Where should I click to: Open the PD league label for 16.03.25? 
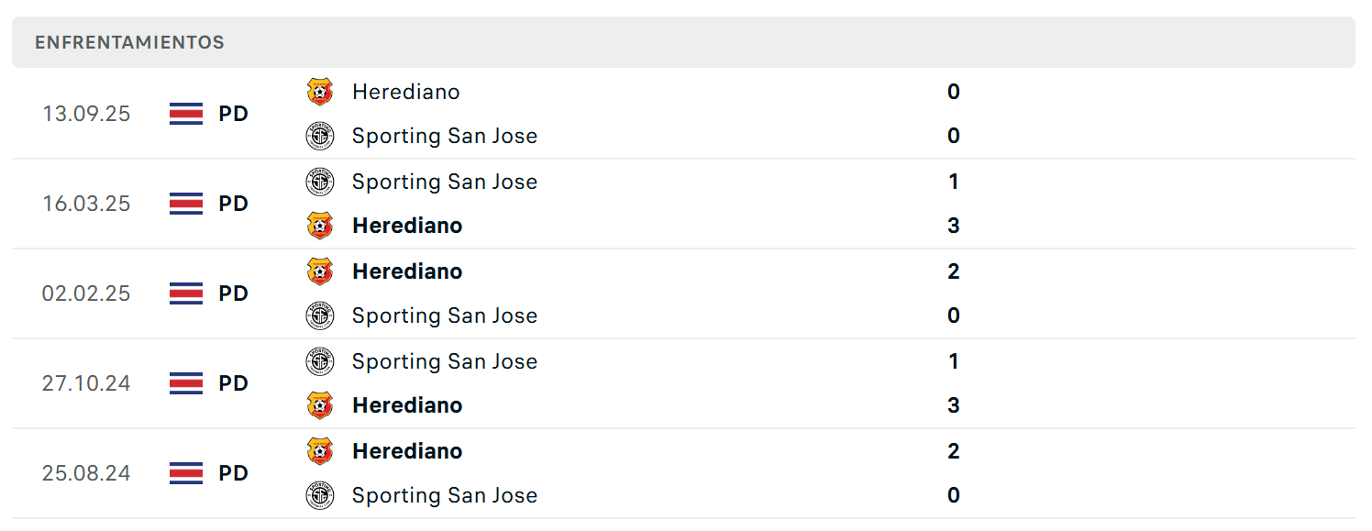point(233,204)
